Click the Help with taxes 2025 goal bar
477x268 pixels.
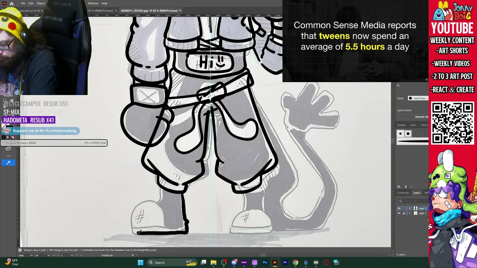(x=54, y=143)
